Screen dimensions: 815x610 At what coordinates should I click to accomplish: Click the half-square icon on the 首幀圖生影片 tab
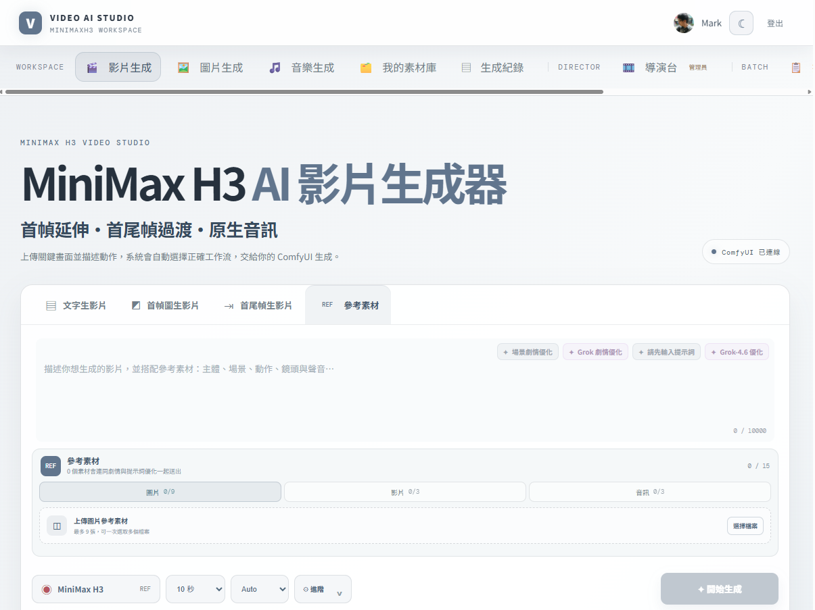136,305
